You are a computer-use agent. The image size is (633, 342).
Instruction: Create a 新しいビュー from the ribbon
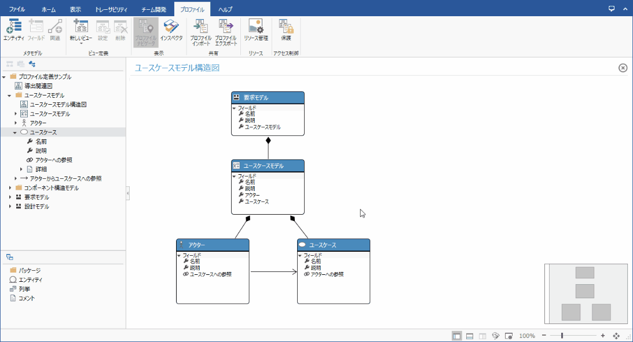pos(81,27)
